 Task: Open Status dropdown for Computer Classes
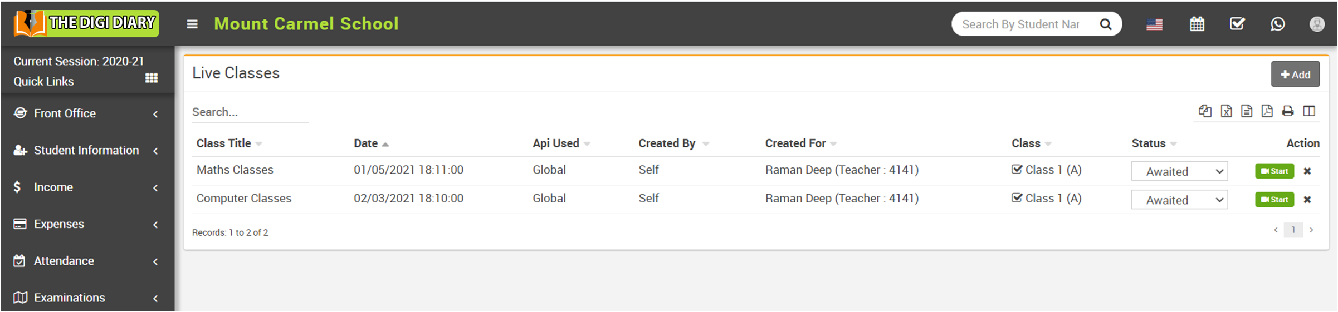1179,200
